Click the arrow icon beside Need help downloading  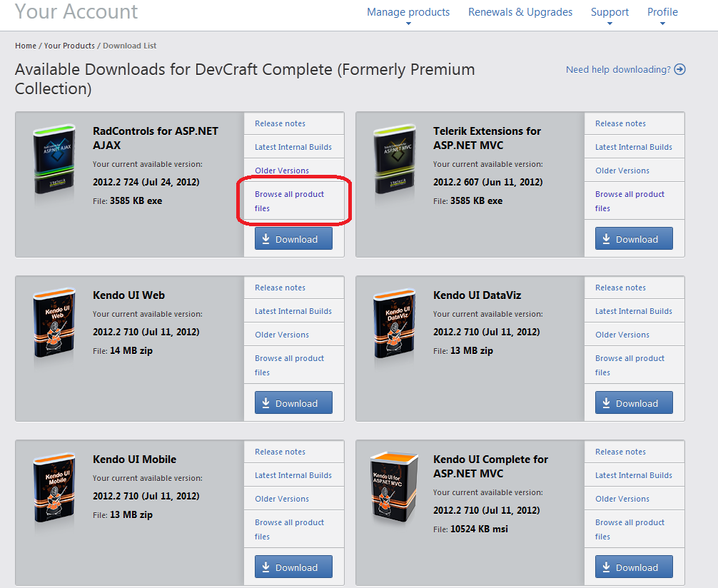click(x=679, y=69)
